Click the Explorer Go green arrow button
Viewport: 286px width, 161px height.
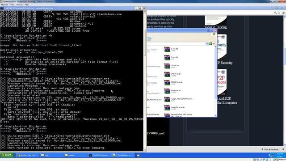tap(210, 44)
